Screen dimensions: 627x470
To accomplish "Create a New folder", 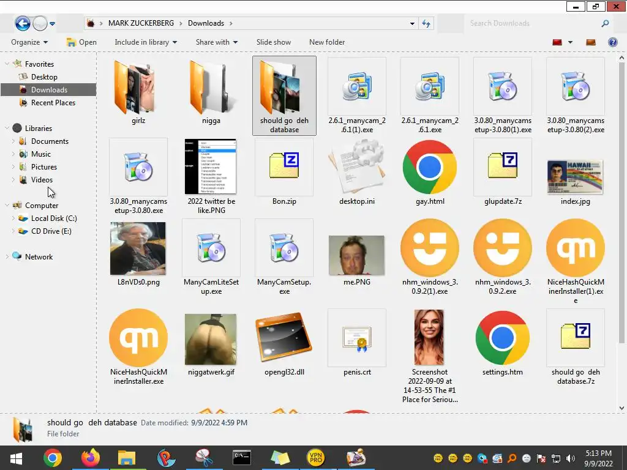I will pyautogui.click(x=327, y=42).
